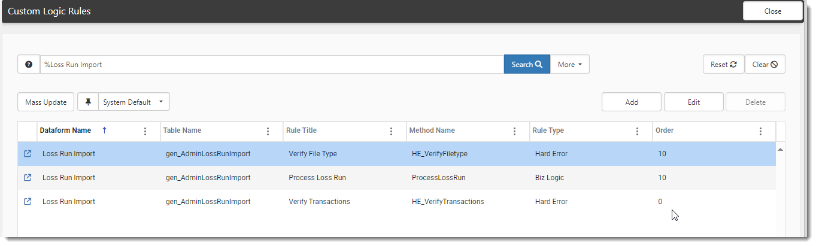Click the pin icon beside System Default
The image size is (816, 246).
[x=88, y=102]
